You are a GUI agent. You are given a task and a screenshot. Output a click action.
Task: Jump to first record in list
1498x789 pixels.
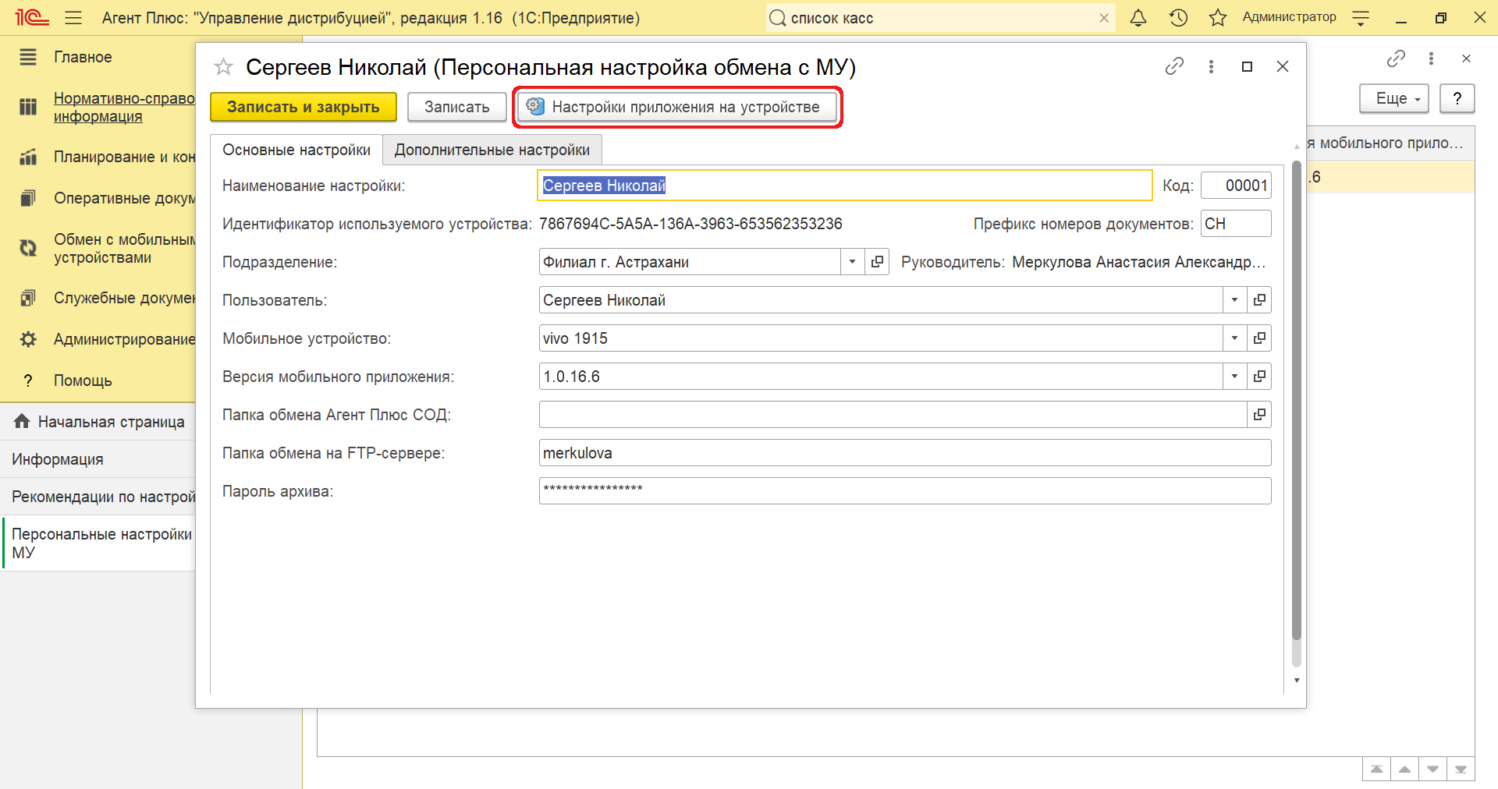(1376, 770)
